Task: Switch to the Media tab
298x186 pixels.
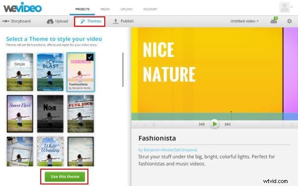Action: 105,9
